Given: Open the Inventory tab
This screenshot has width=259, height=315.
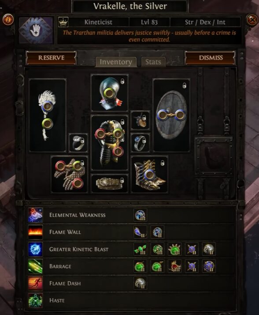Looking at the screenshot, I should [116, 62].
